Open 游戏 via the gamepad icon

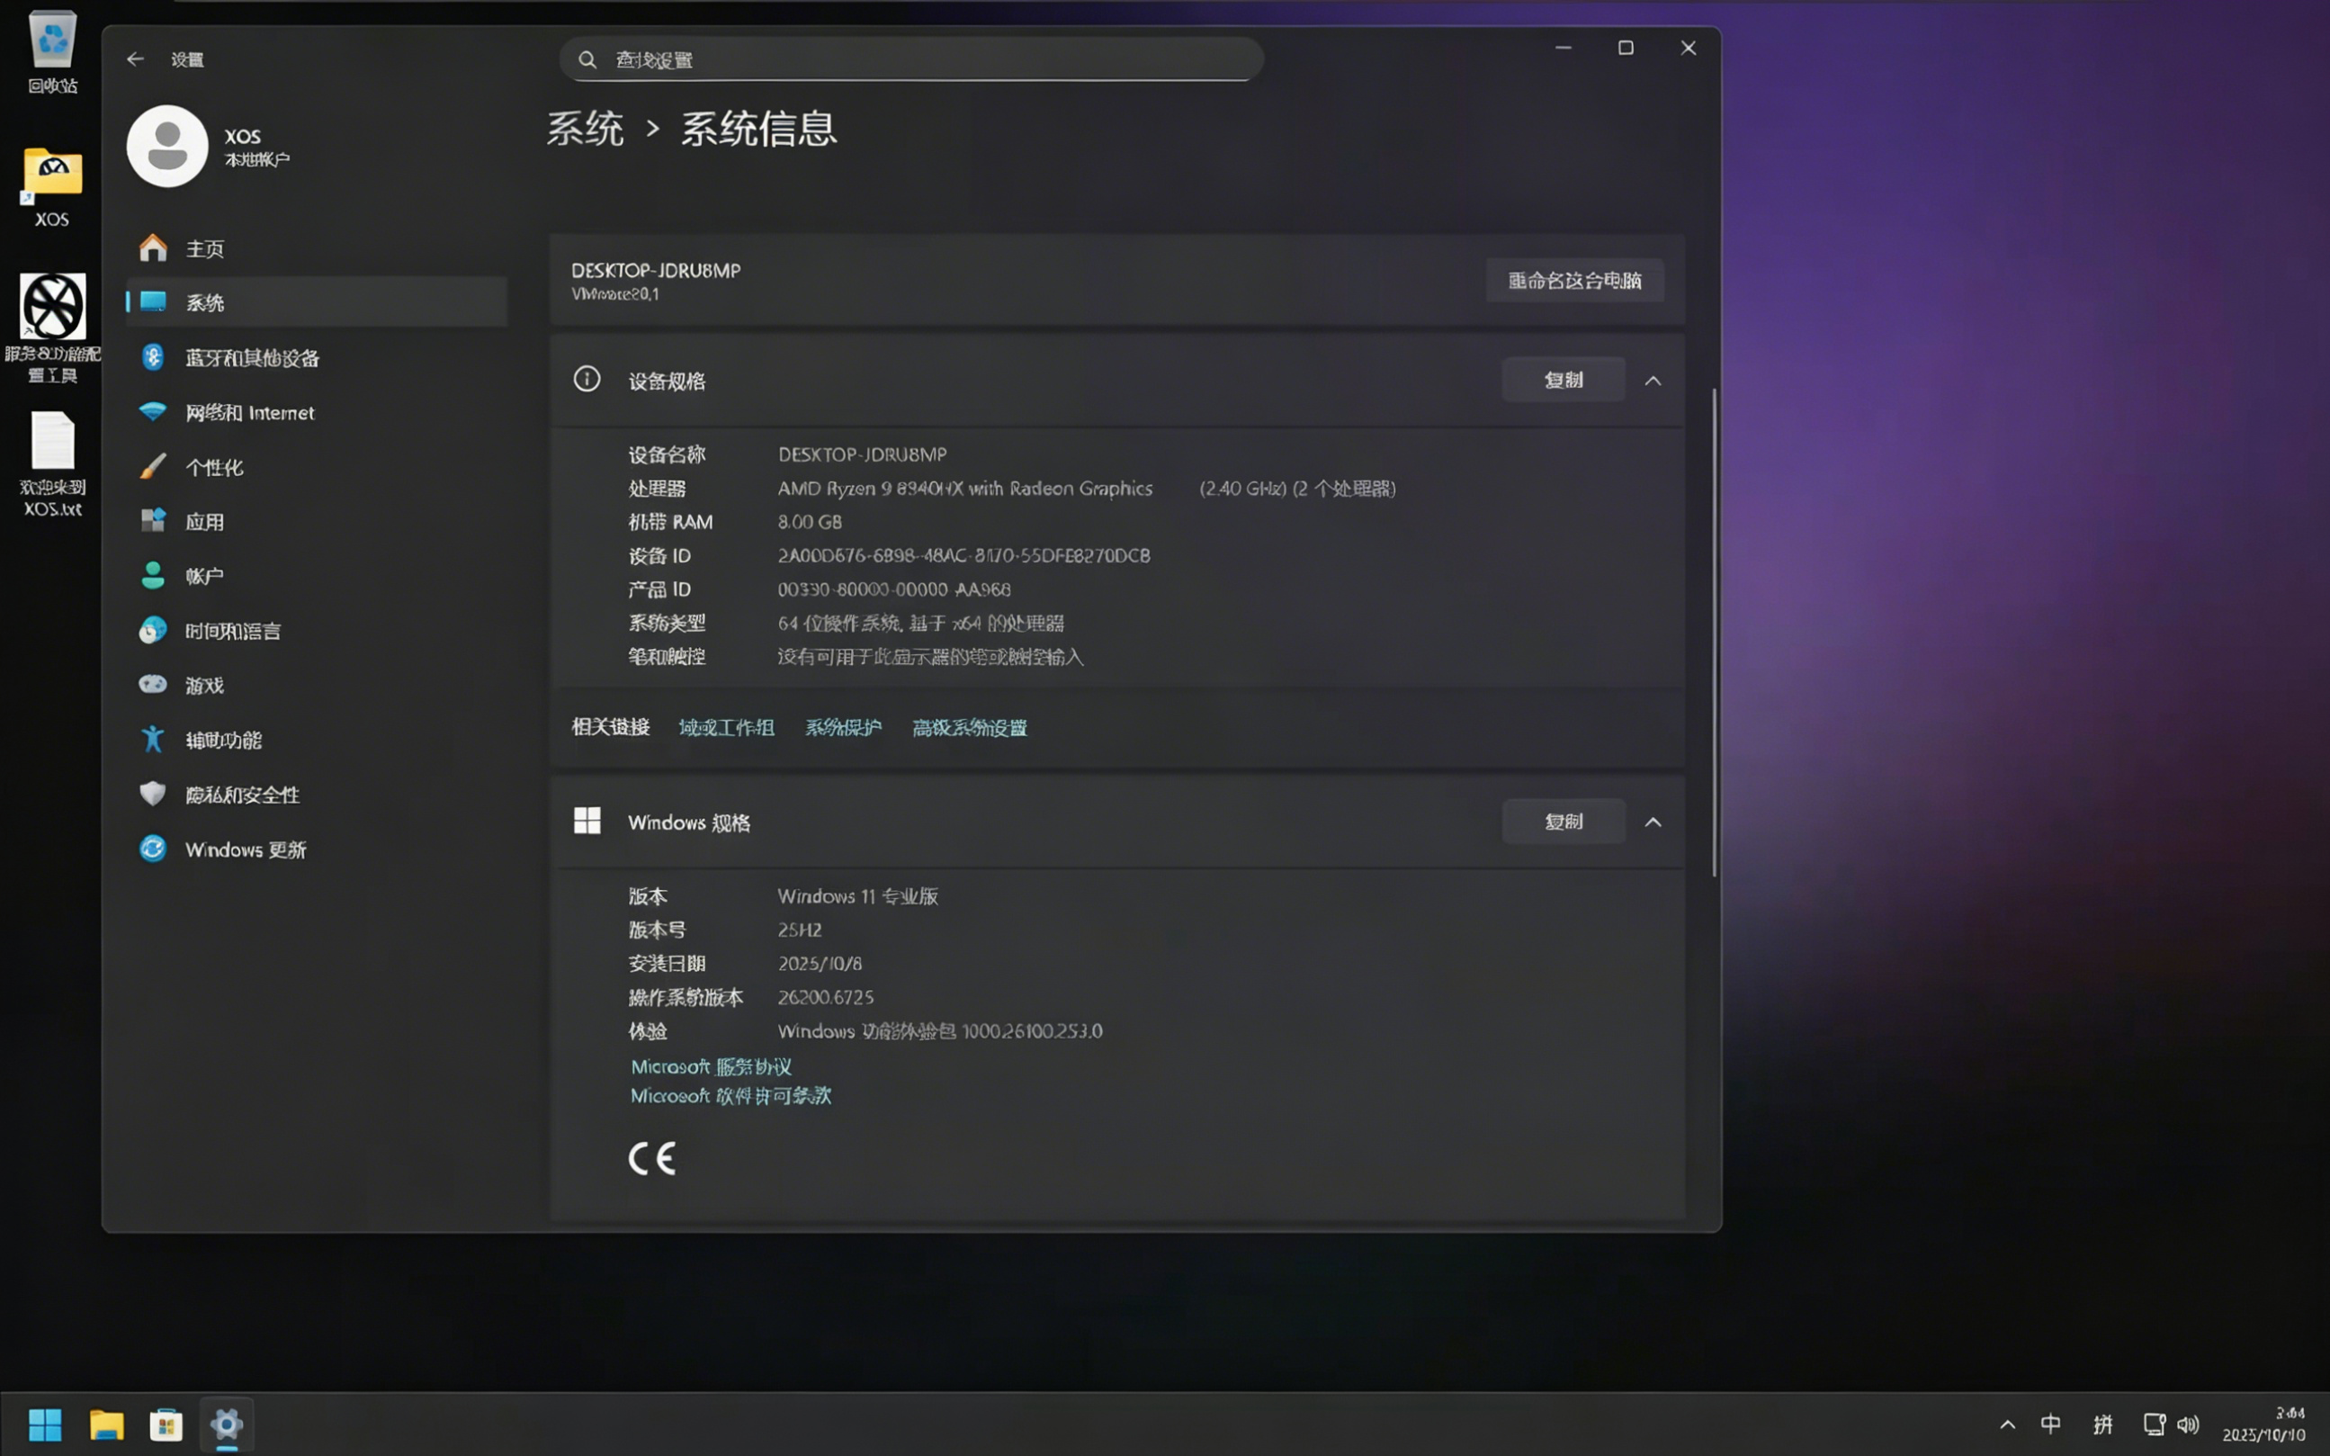click(153, 685)
